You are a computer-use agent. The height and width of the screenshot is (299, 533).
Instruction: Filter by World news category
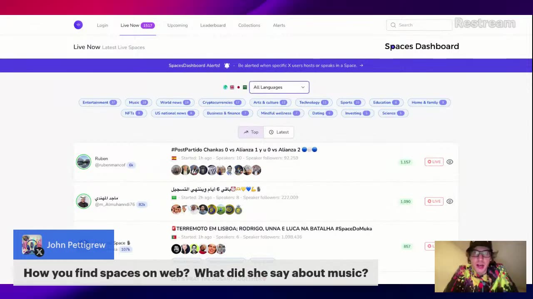175,103
